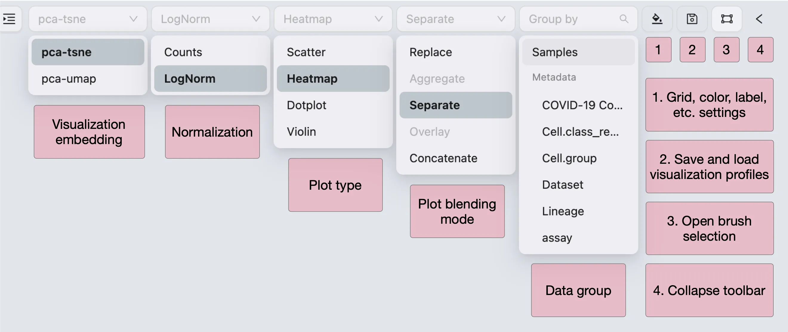The height and width of the screenshot is (332, 788).
Task: Select Lineage in the group list
Action: (x=563, y=211)
